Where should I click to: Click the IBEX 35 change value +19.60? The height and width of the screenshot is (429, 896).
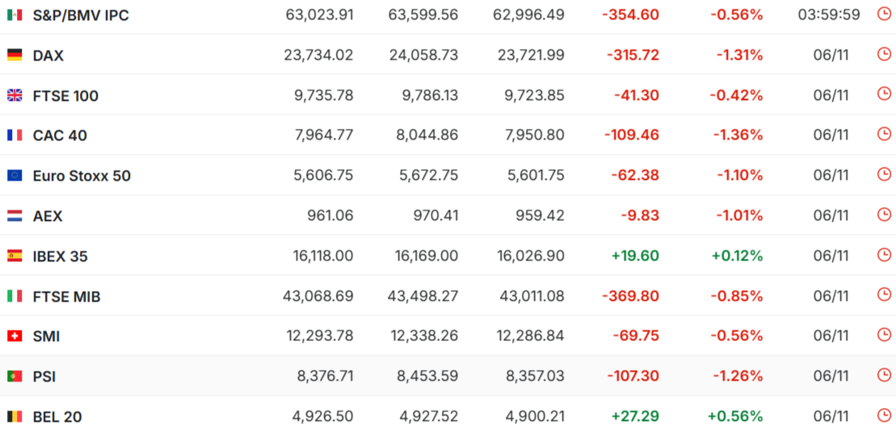(635, 256)
